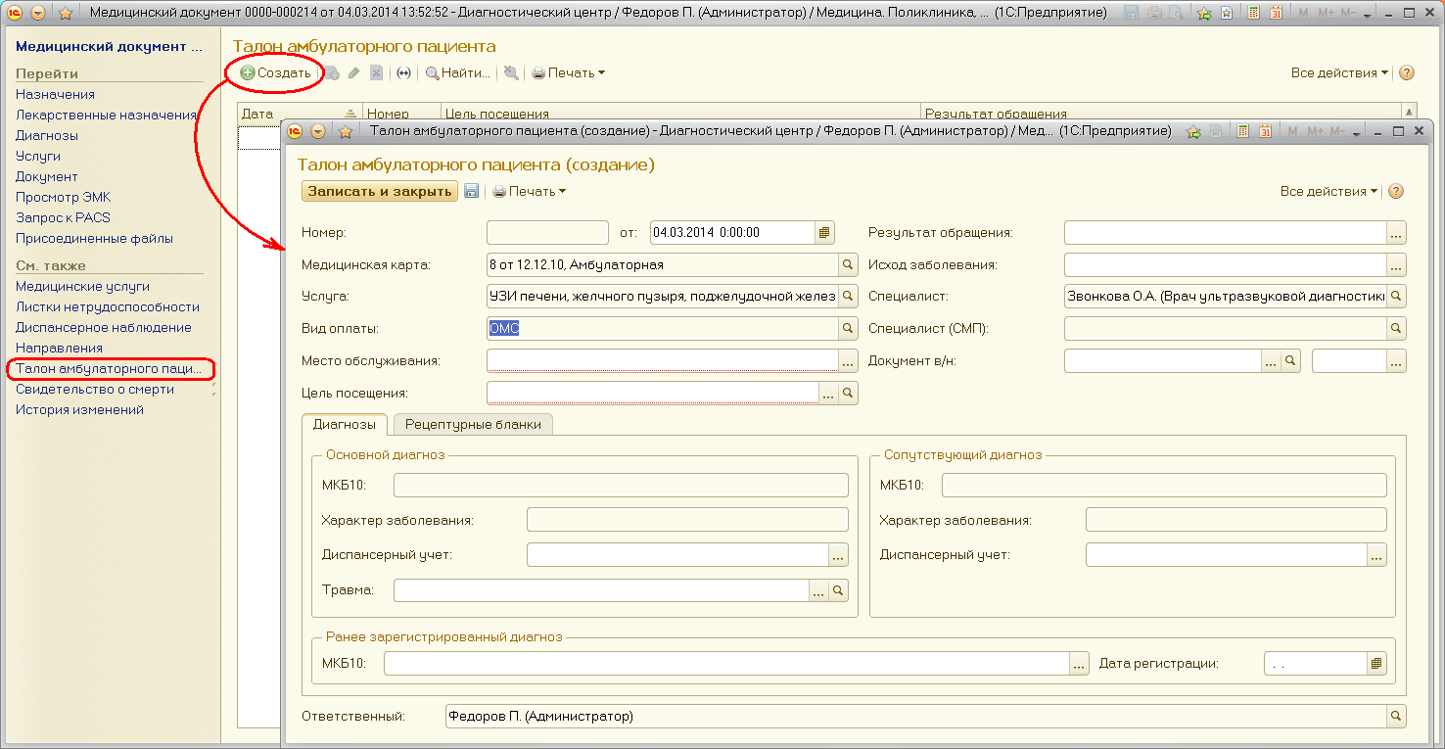The height and width of the screenshot is (749, 1445).
Task: Open Назначения in navigation panel
Action: click(55, 95)
